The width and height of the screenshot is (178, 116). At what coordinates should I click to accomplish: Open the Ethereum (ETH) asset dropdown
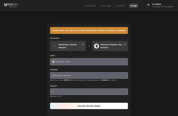(89, 62)
